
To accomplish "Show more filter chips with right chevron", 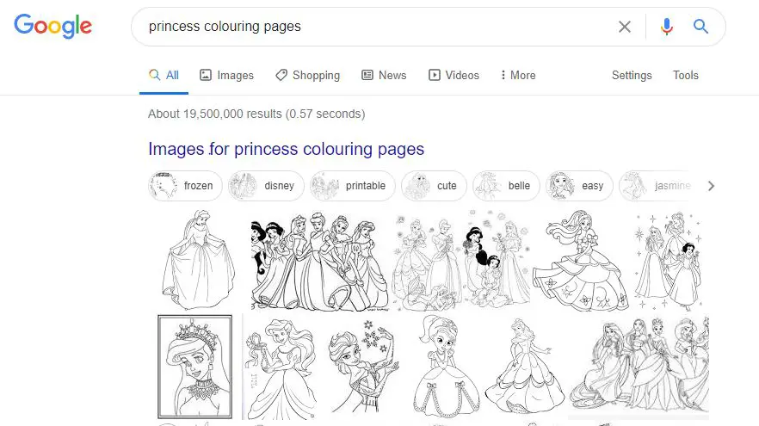I will click(x=711, y=186).
